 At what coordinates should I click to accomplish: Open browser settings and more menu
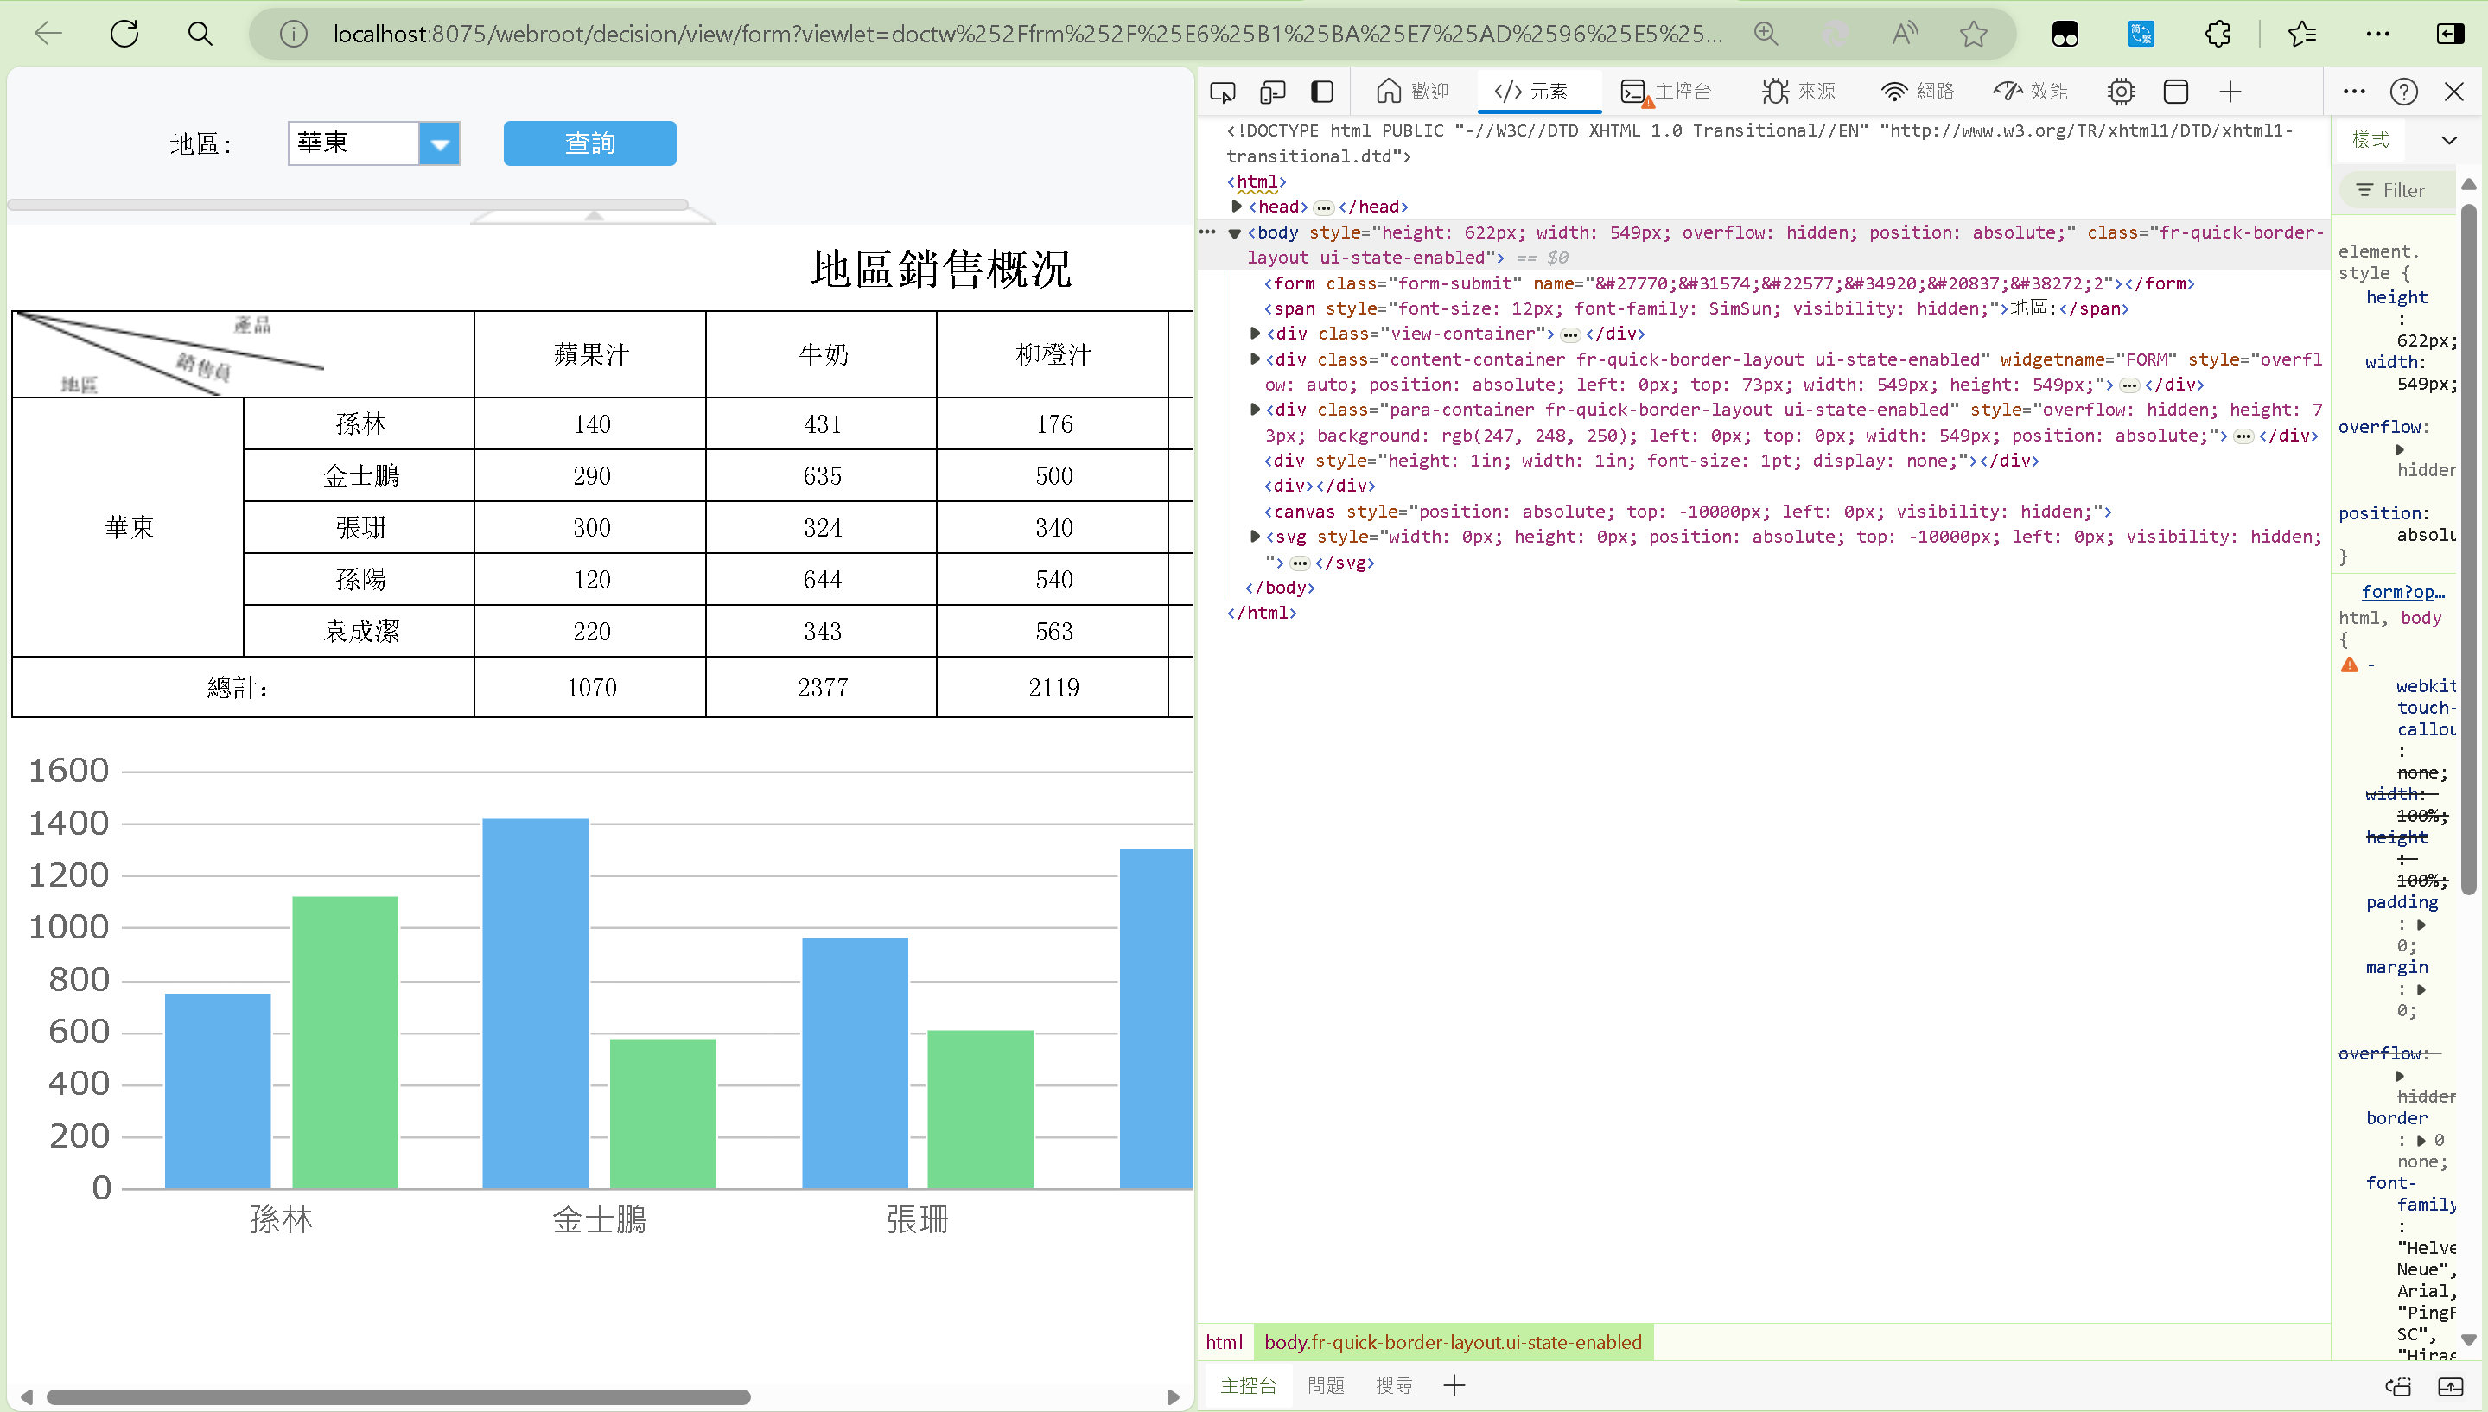[x=2377, y=34]
